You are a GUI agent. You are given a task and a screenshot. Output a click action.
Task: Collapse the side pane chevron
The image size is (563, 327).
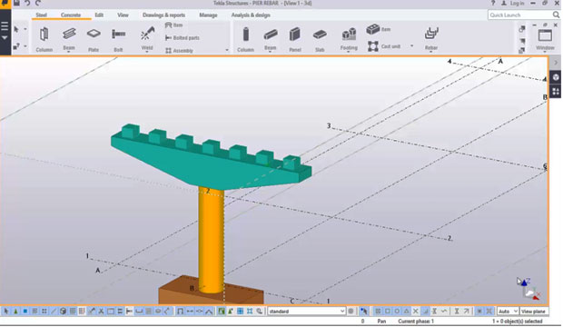pyautogui.click(x=556, y=63)
